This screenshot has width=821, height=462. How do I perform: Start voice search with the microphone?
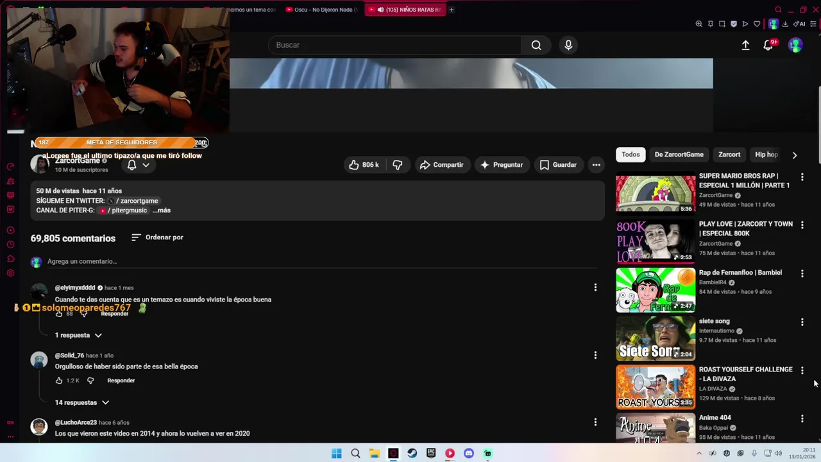[x=568, y=45]
